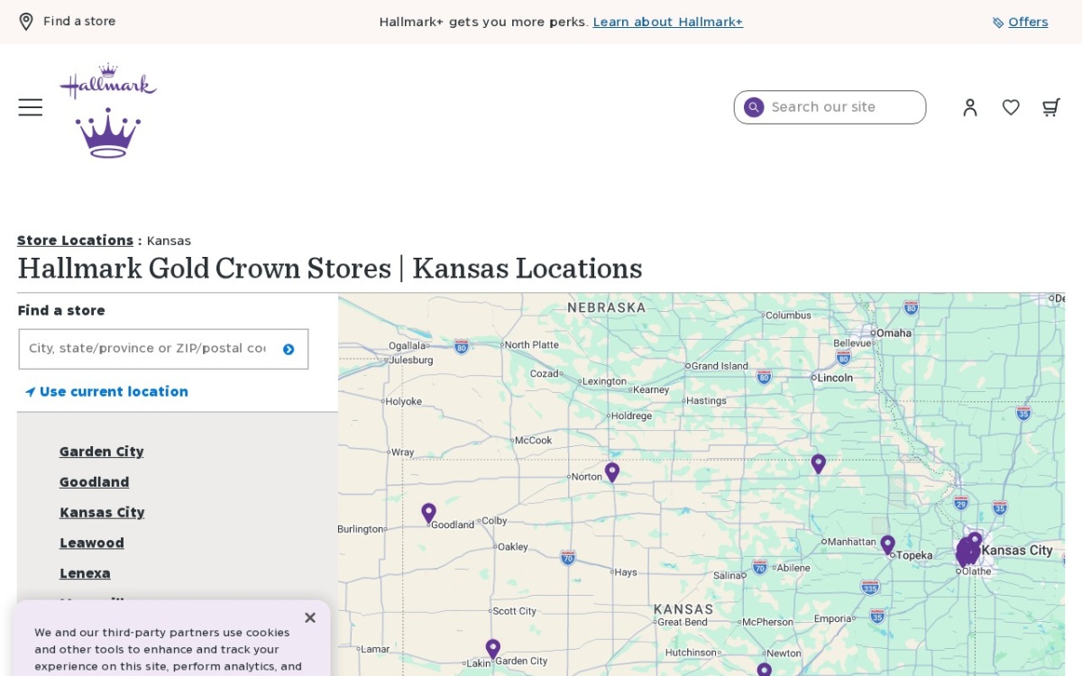Select the map pin near Goodland

[428, 513]
